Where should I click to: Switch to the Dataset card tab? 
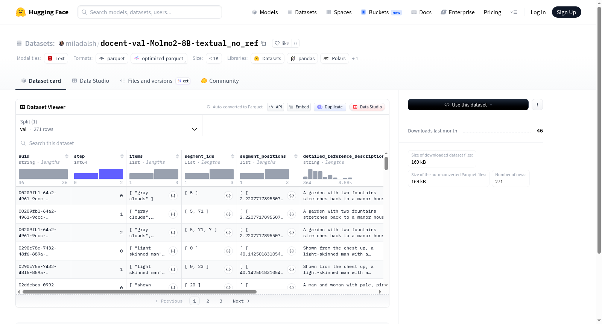click(41, 81)
